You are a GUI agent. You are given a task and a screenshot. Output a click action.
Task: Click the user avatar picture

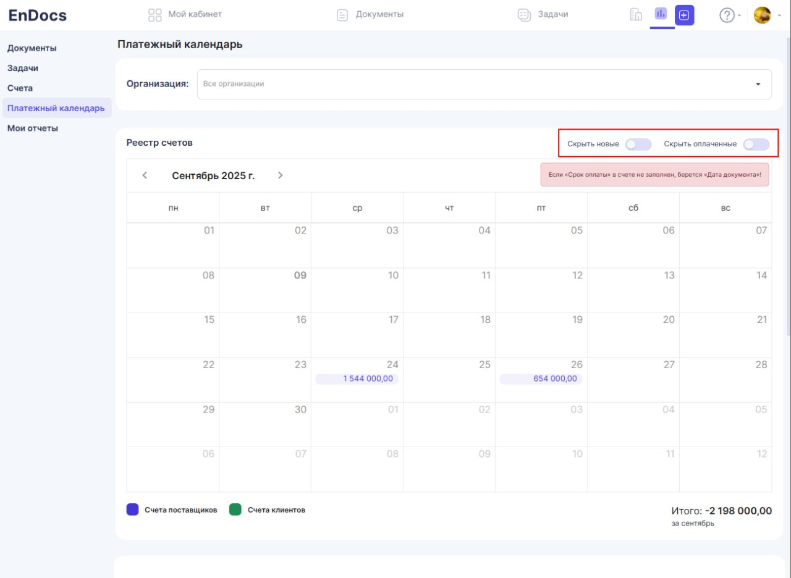(762, 15)
